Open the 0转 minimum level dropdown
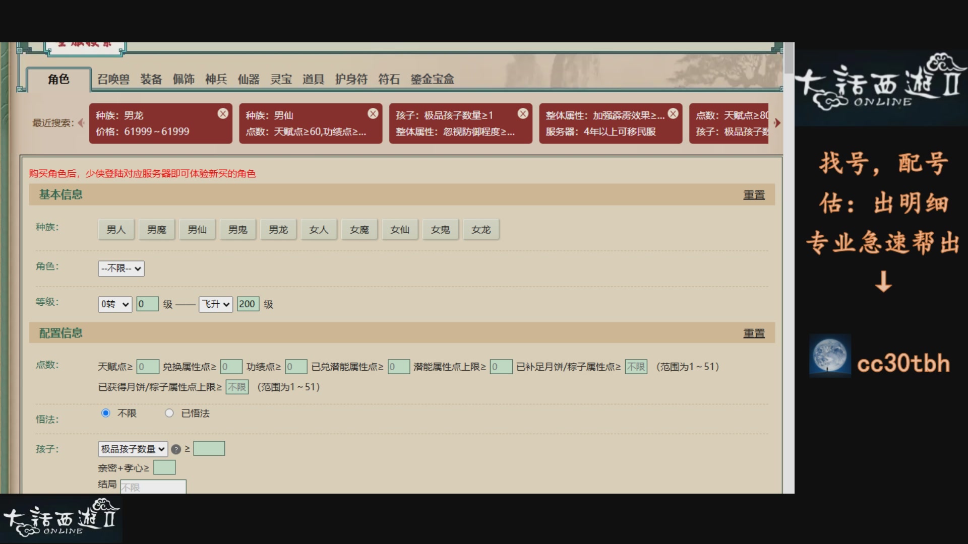Image resolution: width=968 pixels, height=544 pixels. [115, 304]
